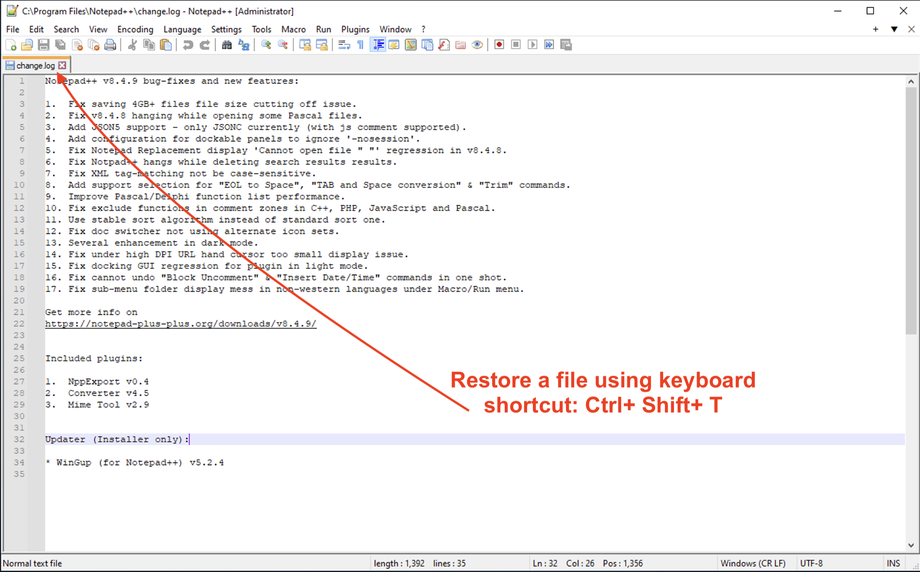
Task: Click the Save file toolbar icon
Action: (43, 45)
